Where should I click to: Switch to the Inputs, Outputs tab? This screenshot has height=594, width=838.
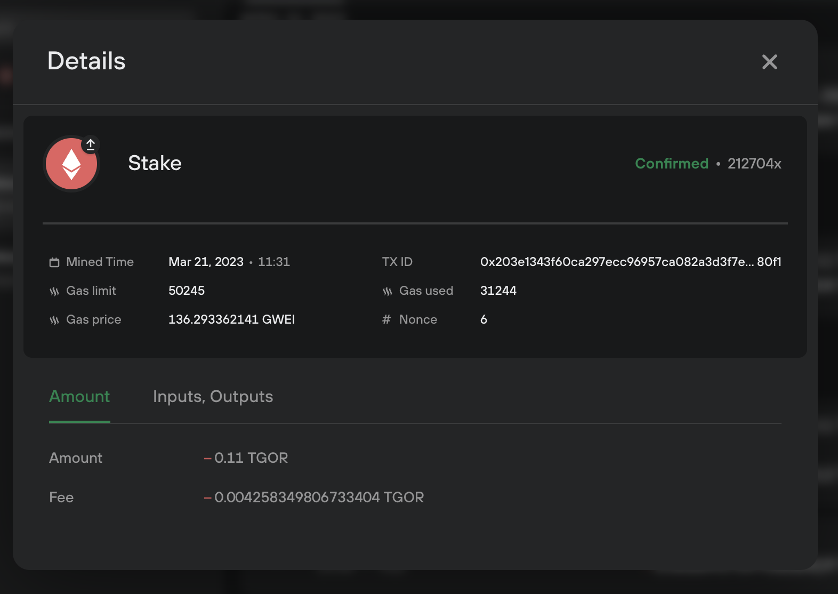click(212, 397)
